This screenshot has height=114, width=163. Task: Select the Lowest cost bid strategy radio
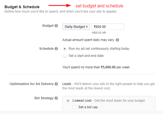pyautogui.click(x=68, y=101)
